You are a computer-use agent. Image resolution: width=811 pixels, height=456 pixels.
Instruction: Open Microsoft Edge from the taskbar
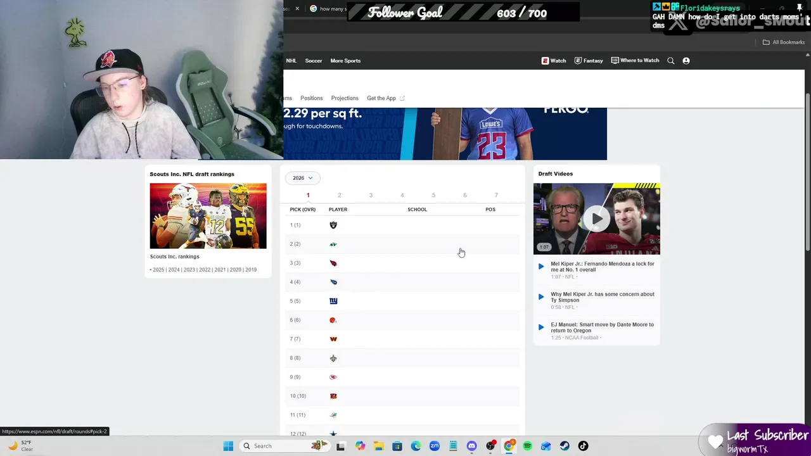click(x=416, y=446)
